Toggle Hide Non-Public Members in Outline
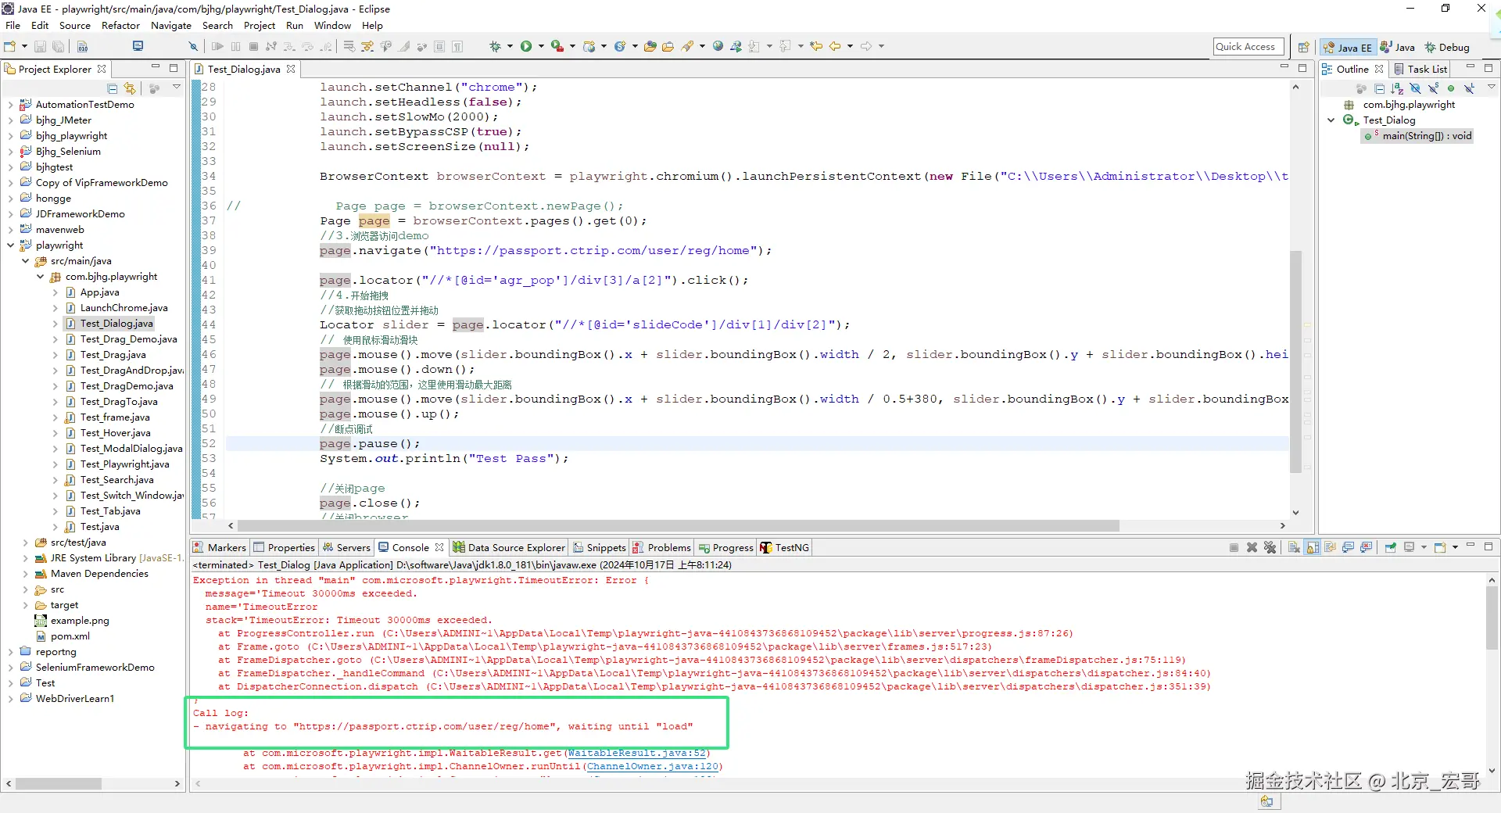 tap(1451, 88)
